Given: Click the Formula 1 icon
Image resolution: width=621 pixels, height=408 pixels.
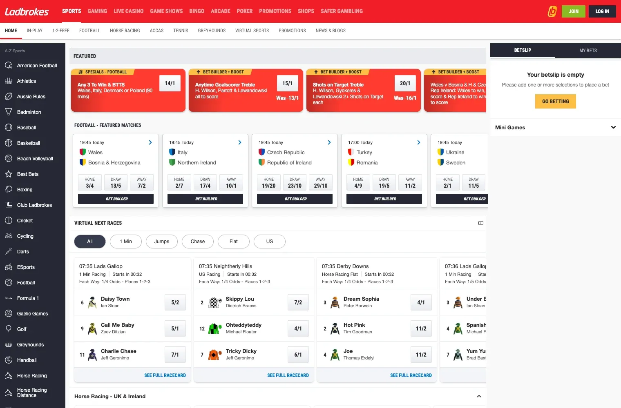Looking at the screenshot, I should point(9,298).
